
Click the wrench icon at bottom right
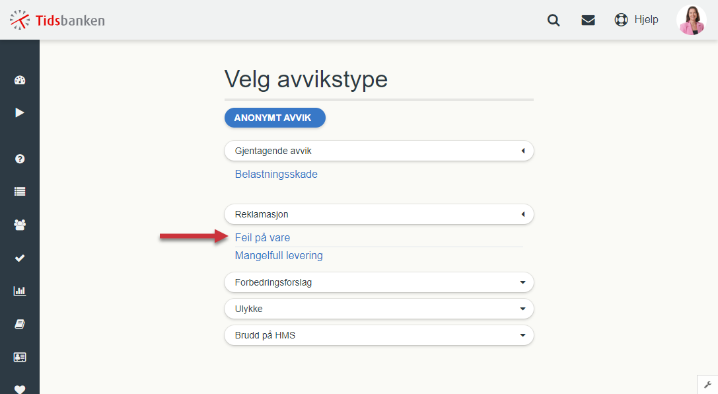click(707, 385)
